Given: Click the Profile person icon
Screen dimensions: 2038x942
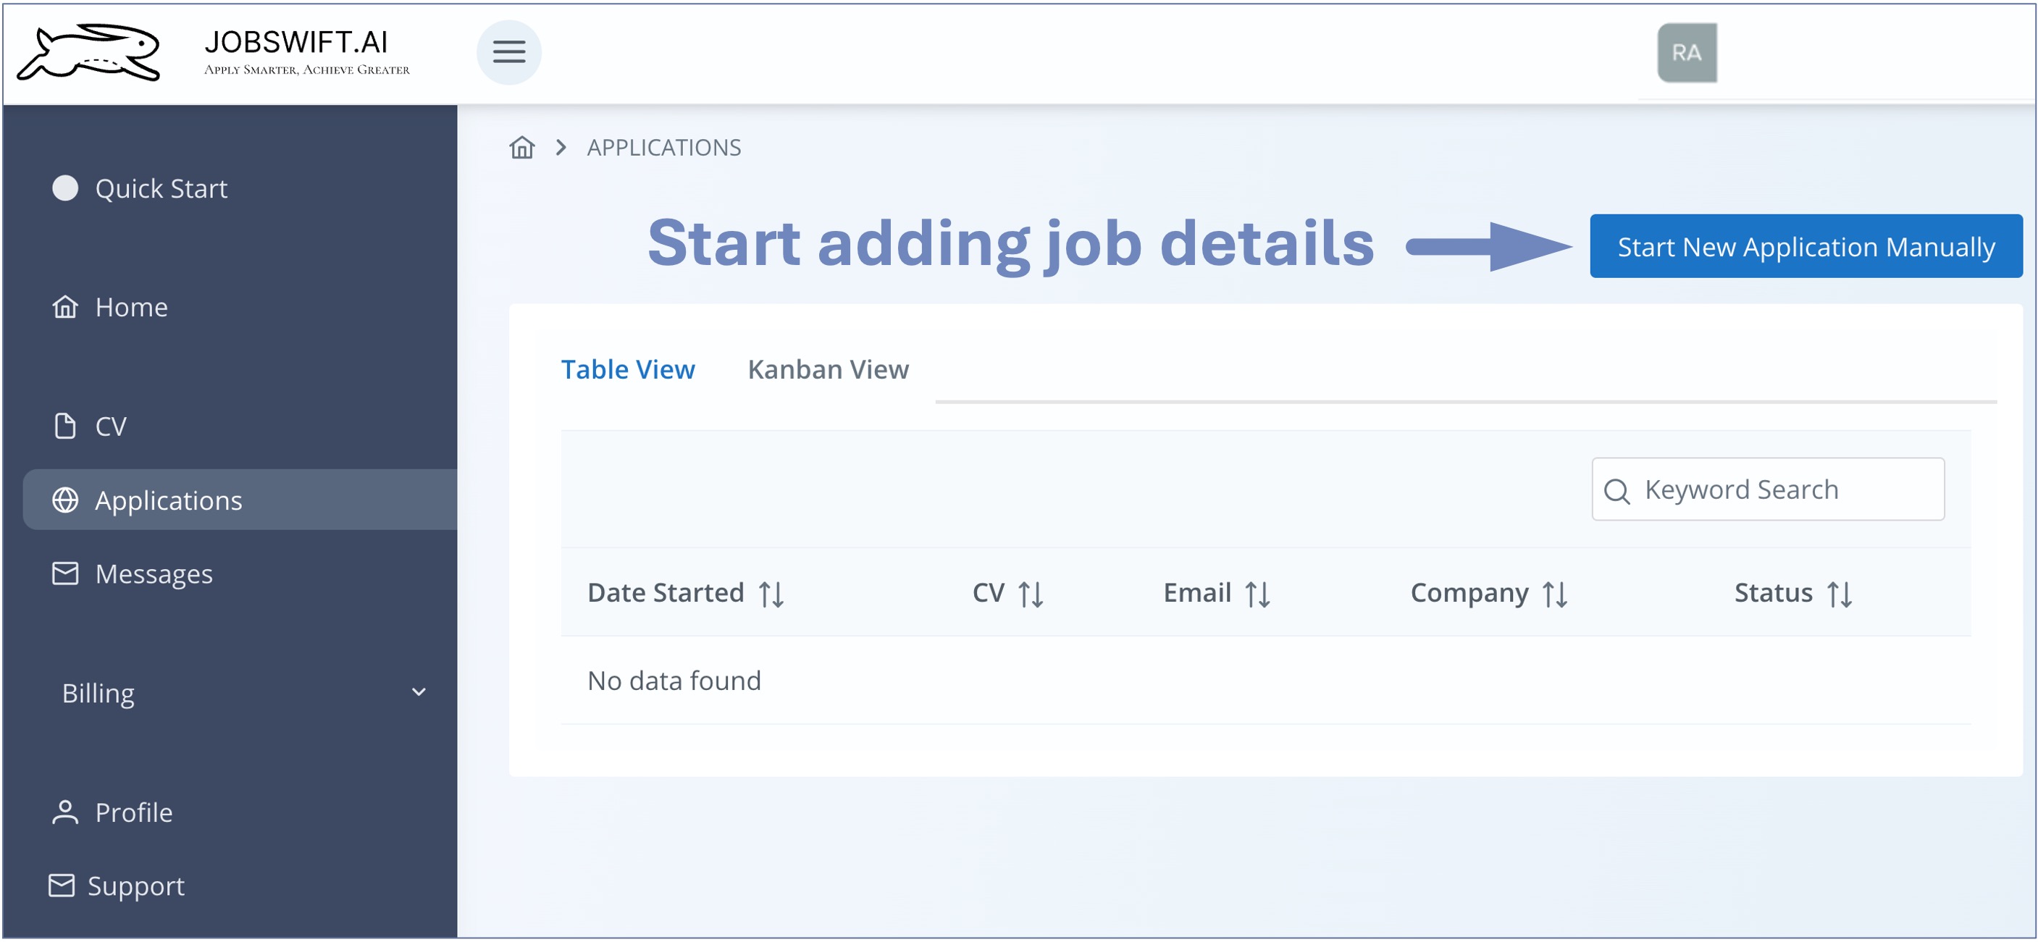Looking at the screenshot, I should (x=65, y=812).
